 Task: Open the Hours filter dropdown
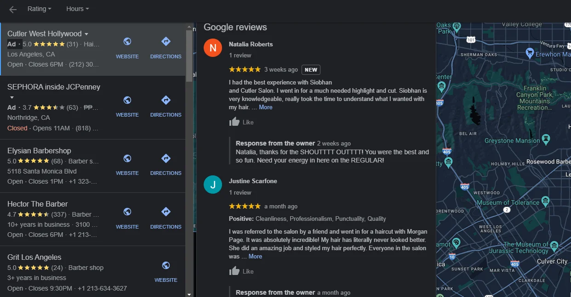click(77, 9)
